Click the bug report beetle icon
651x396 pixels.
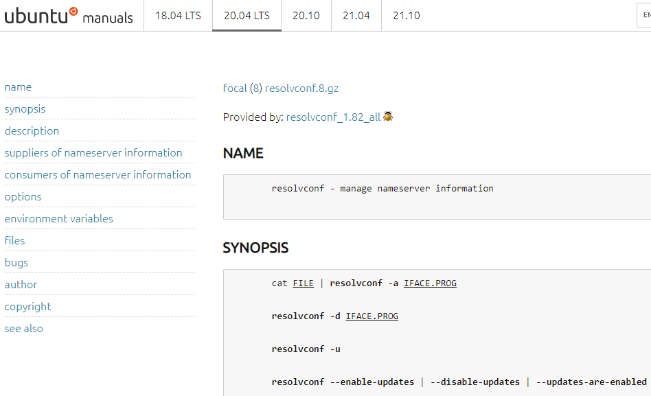[388, 117]
